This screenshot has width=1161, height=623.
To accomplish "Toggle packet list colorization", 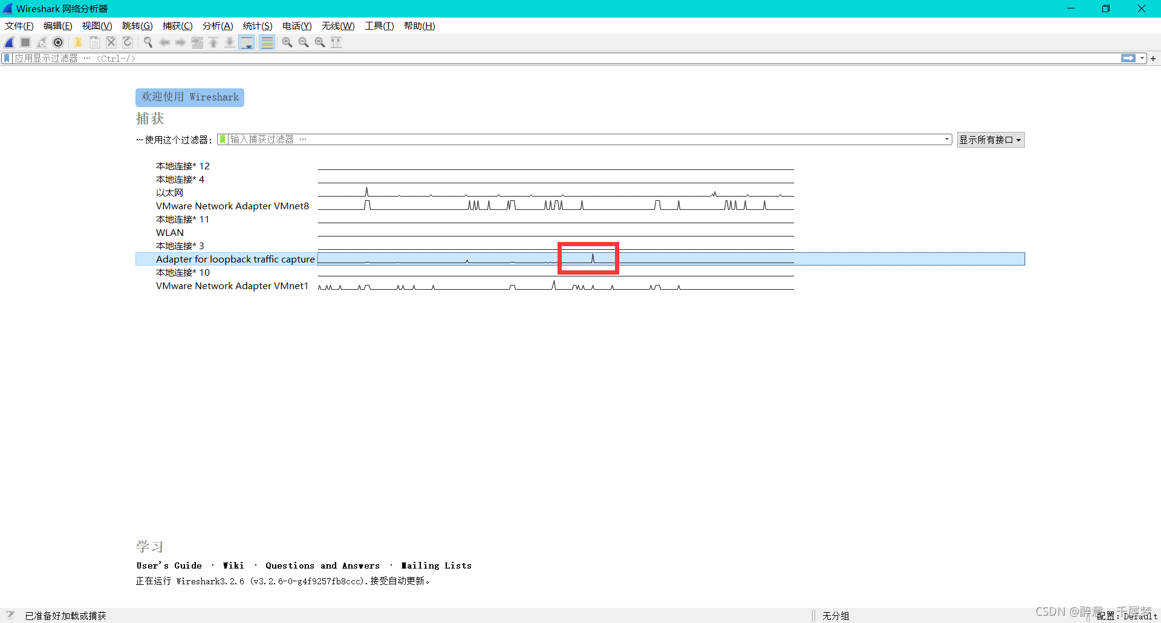I will pyautogui.click(x=267, y=42).
